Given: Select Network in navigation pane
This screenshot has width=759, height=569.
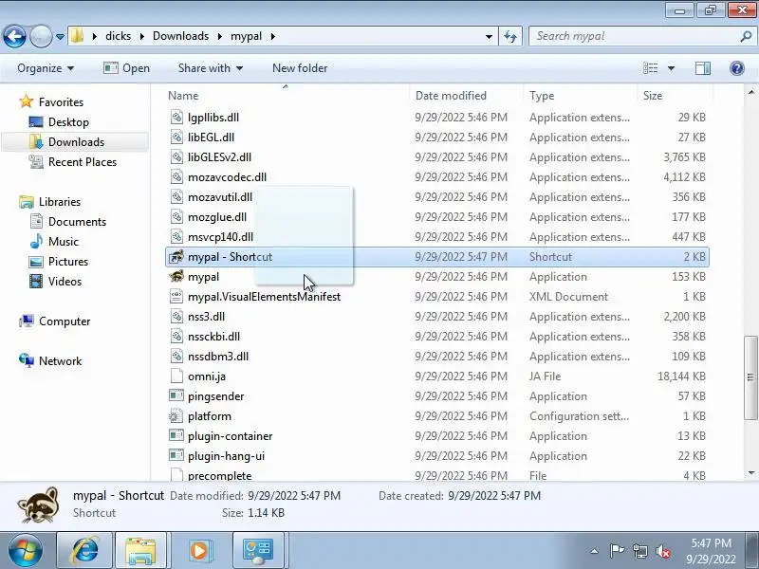Looking at the screenshot, I should point(60,361).
